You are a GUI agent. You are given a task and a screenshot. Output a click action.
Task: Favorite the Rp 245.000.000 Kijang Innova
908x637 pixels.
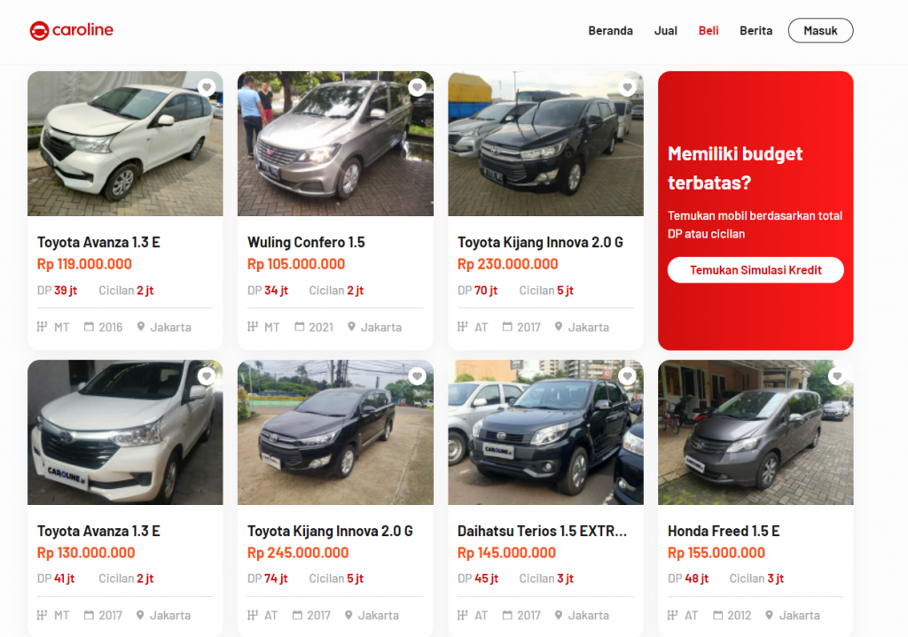(x=417, y=376)
